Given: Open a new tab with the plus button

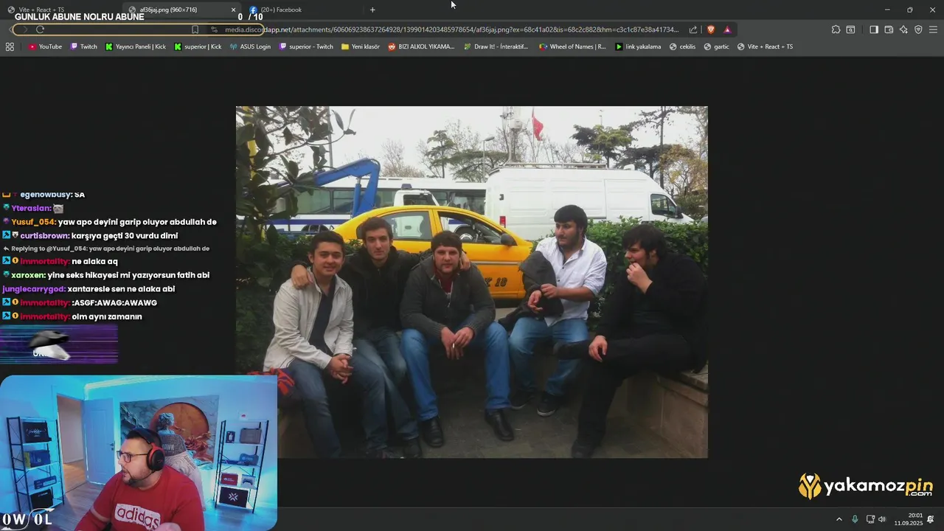Looking at the screenshot, I should (372, 10).
